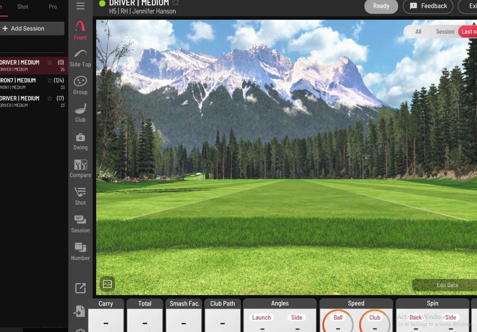This screenshot has height=332, width=477.
Task: Select the Back spin label
Action: click(415, 318)
